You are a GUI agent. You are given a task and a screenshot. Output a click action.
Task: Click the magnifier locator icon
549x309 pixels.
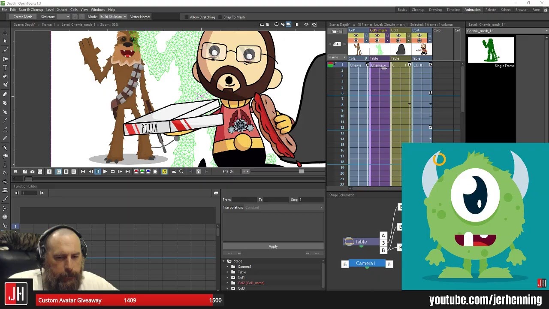pos(181,172)
